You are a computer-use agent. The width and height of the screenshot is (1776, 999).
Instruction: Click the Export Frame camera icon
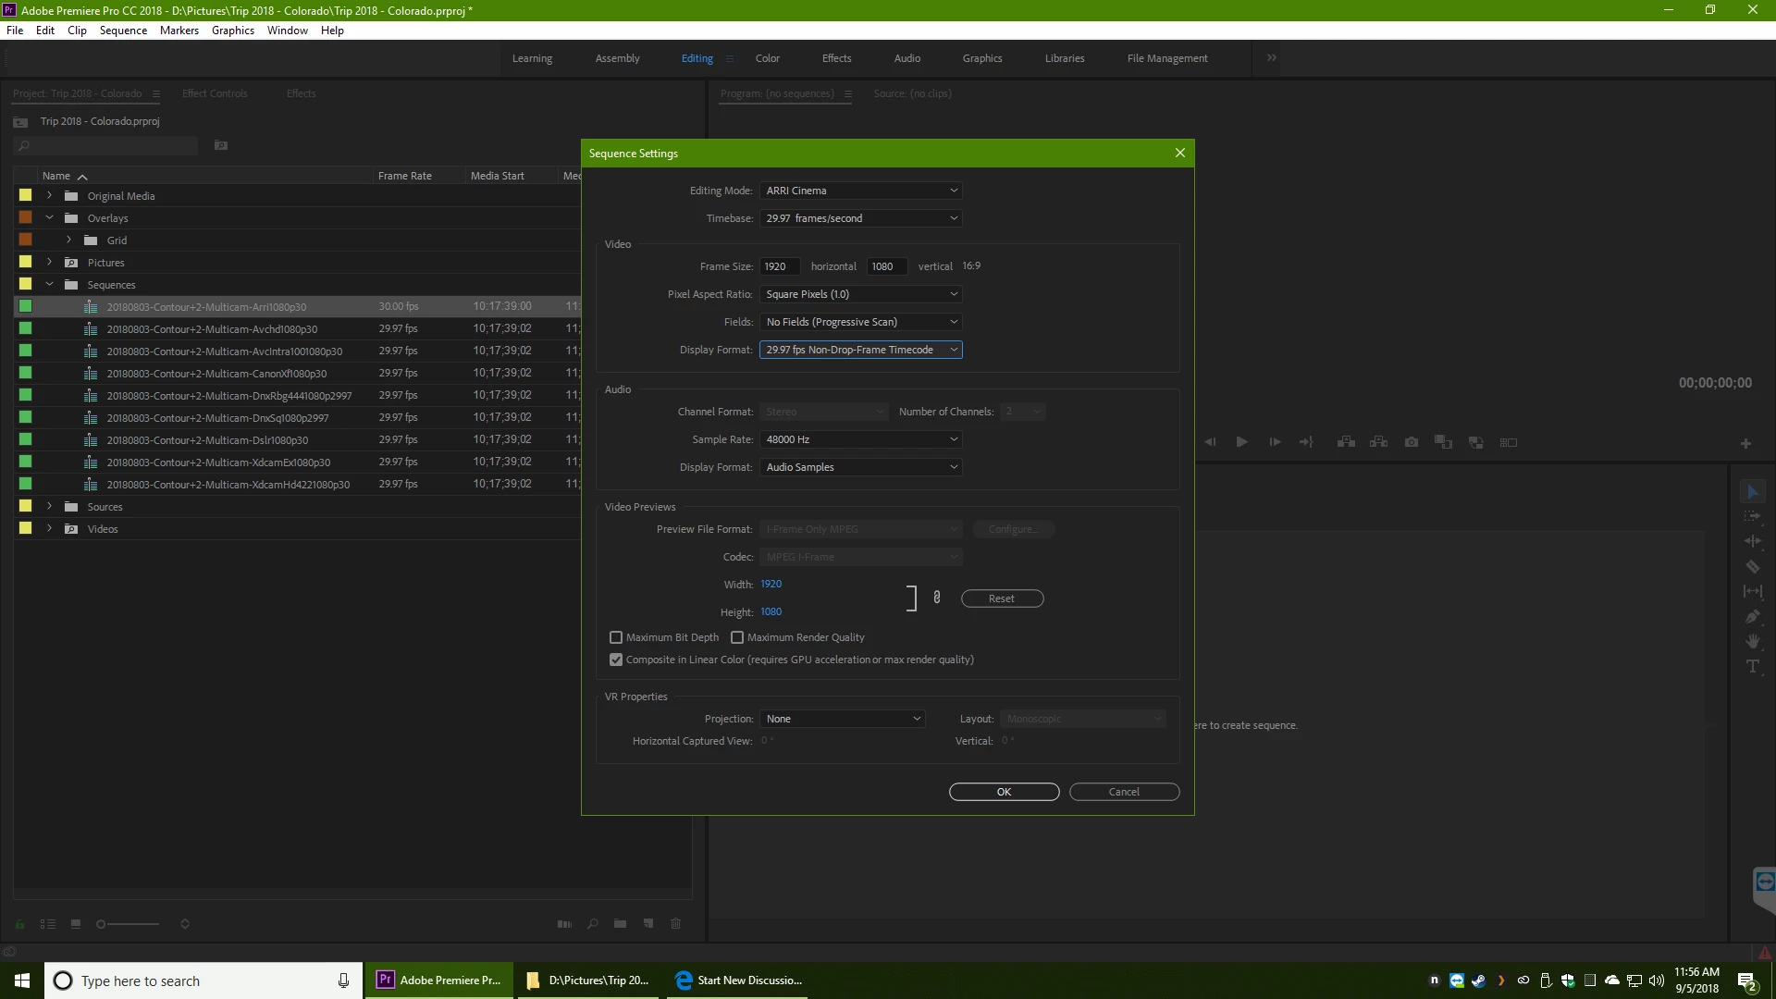1411,443
